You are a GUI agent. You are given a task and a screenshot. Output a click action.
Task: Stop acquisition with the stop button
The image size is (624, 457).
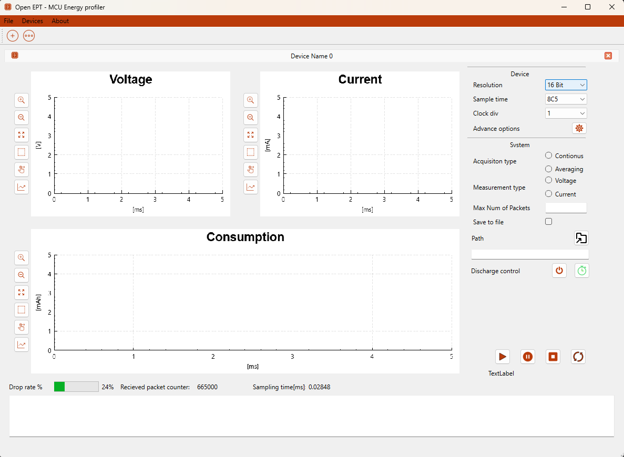[x=553, y=357]
